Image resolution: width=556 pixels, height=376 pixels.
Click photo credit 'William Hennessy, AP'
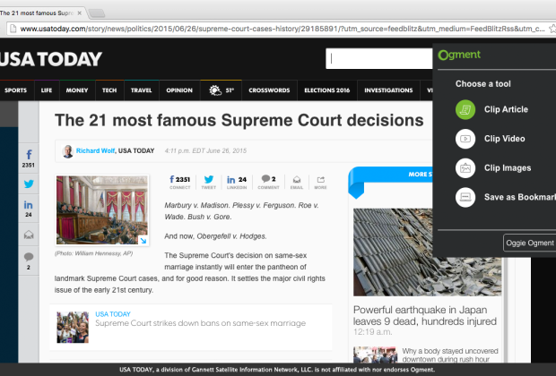pos(93,253)
